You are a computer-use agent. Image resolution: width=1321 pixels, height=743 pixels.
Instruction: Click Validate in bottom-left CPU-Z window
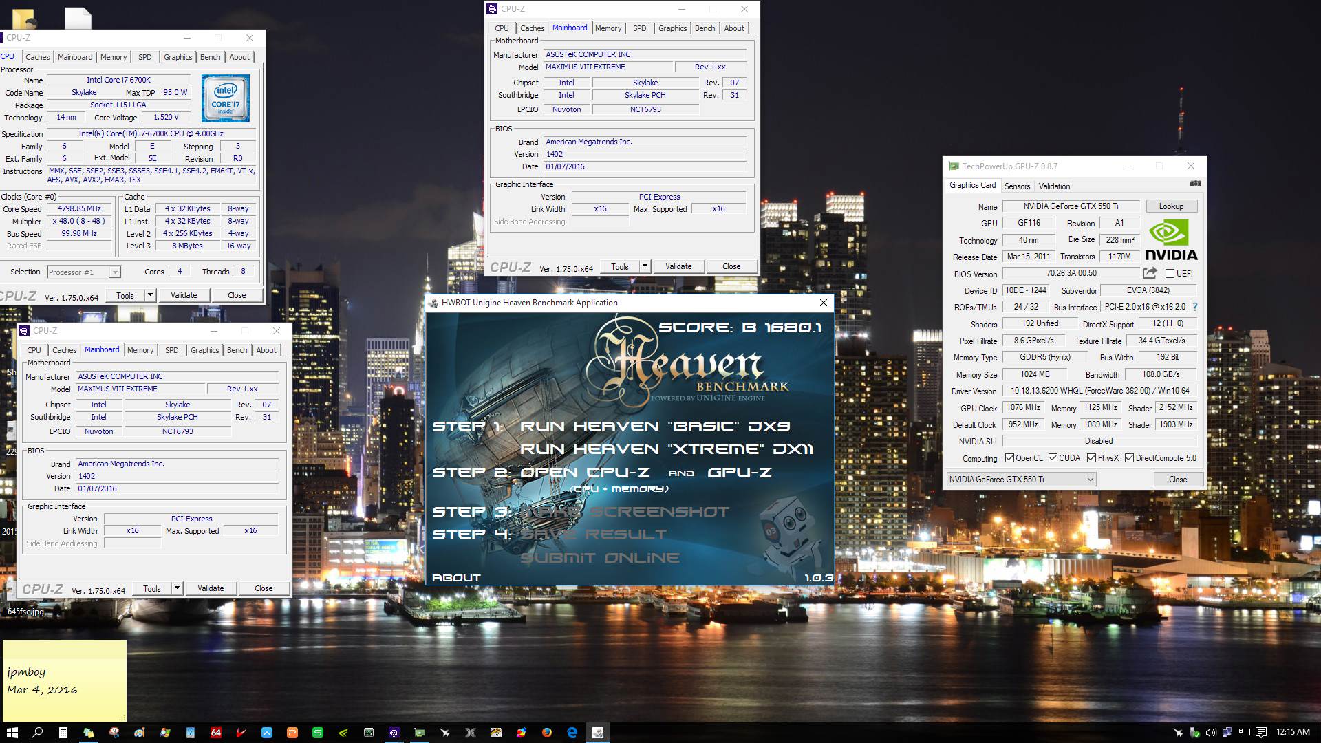click(211, 588)
